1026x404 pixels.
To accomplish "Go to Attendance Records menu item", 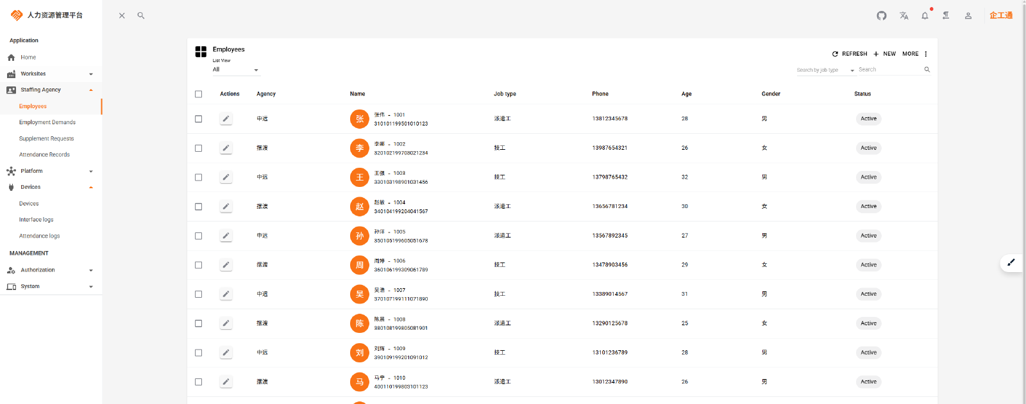I will coord(44,154).
